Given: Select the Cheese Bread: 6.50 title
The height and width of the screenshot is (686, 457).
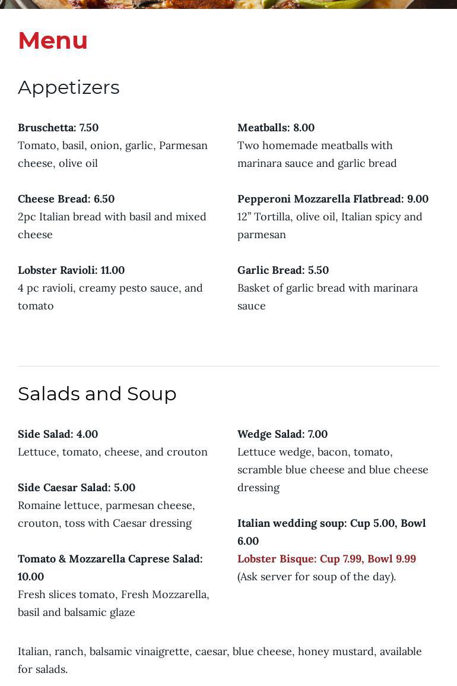Looking at the screenshot, I should 66,199.
